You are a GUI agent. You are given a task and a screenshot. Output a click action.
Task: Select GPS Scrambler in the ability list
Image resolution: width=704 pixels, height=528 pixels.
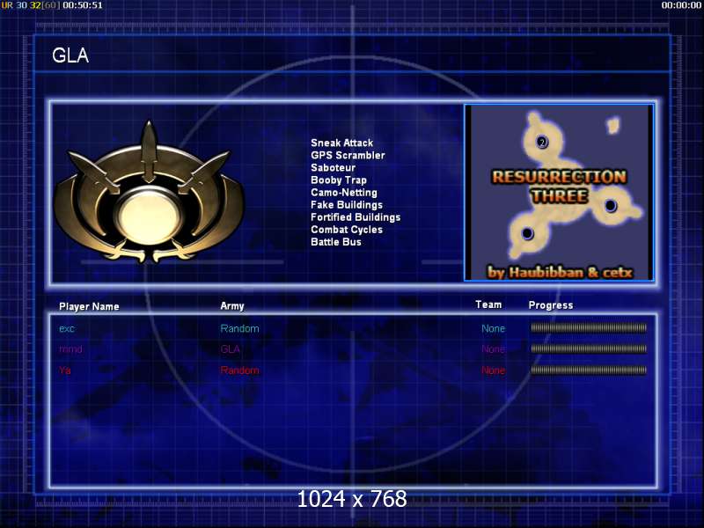point(348,156)
